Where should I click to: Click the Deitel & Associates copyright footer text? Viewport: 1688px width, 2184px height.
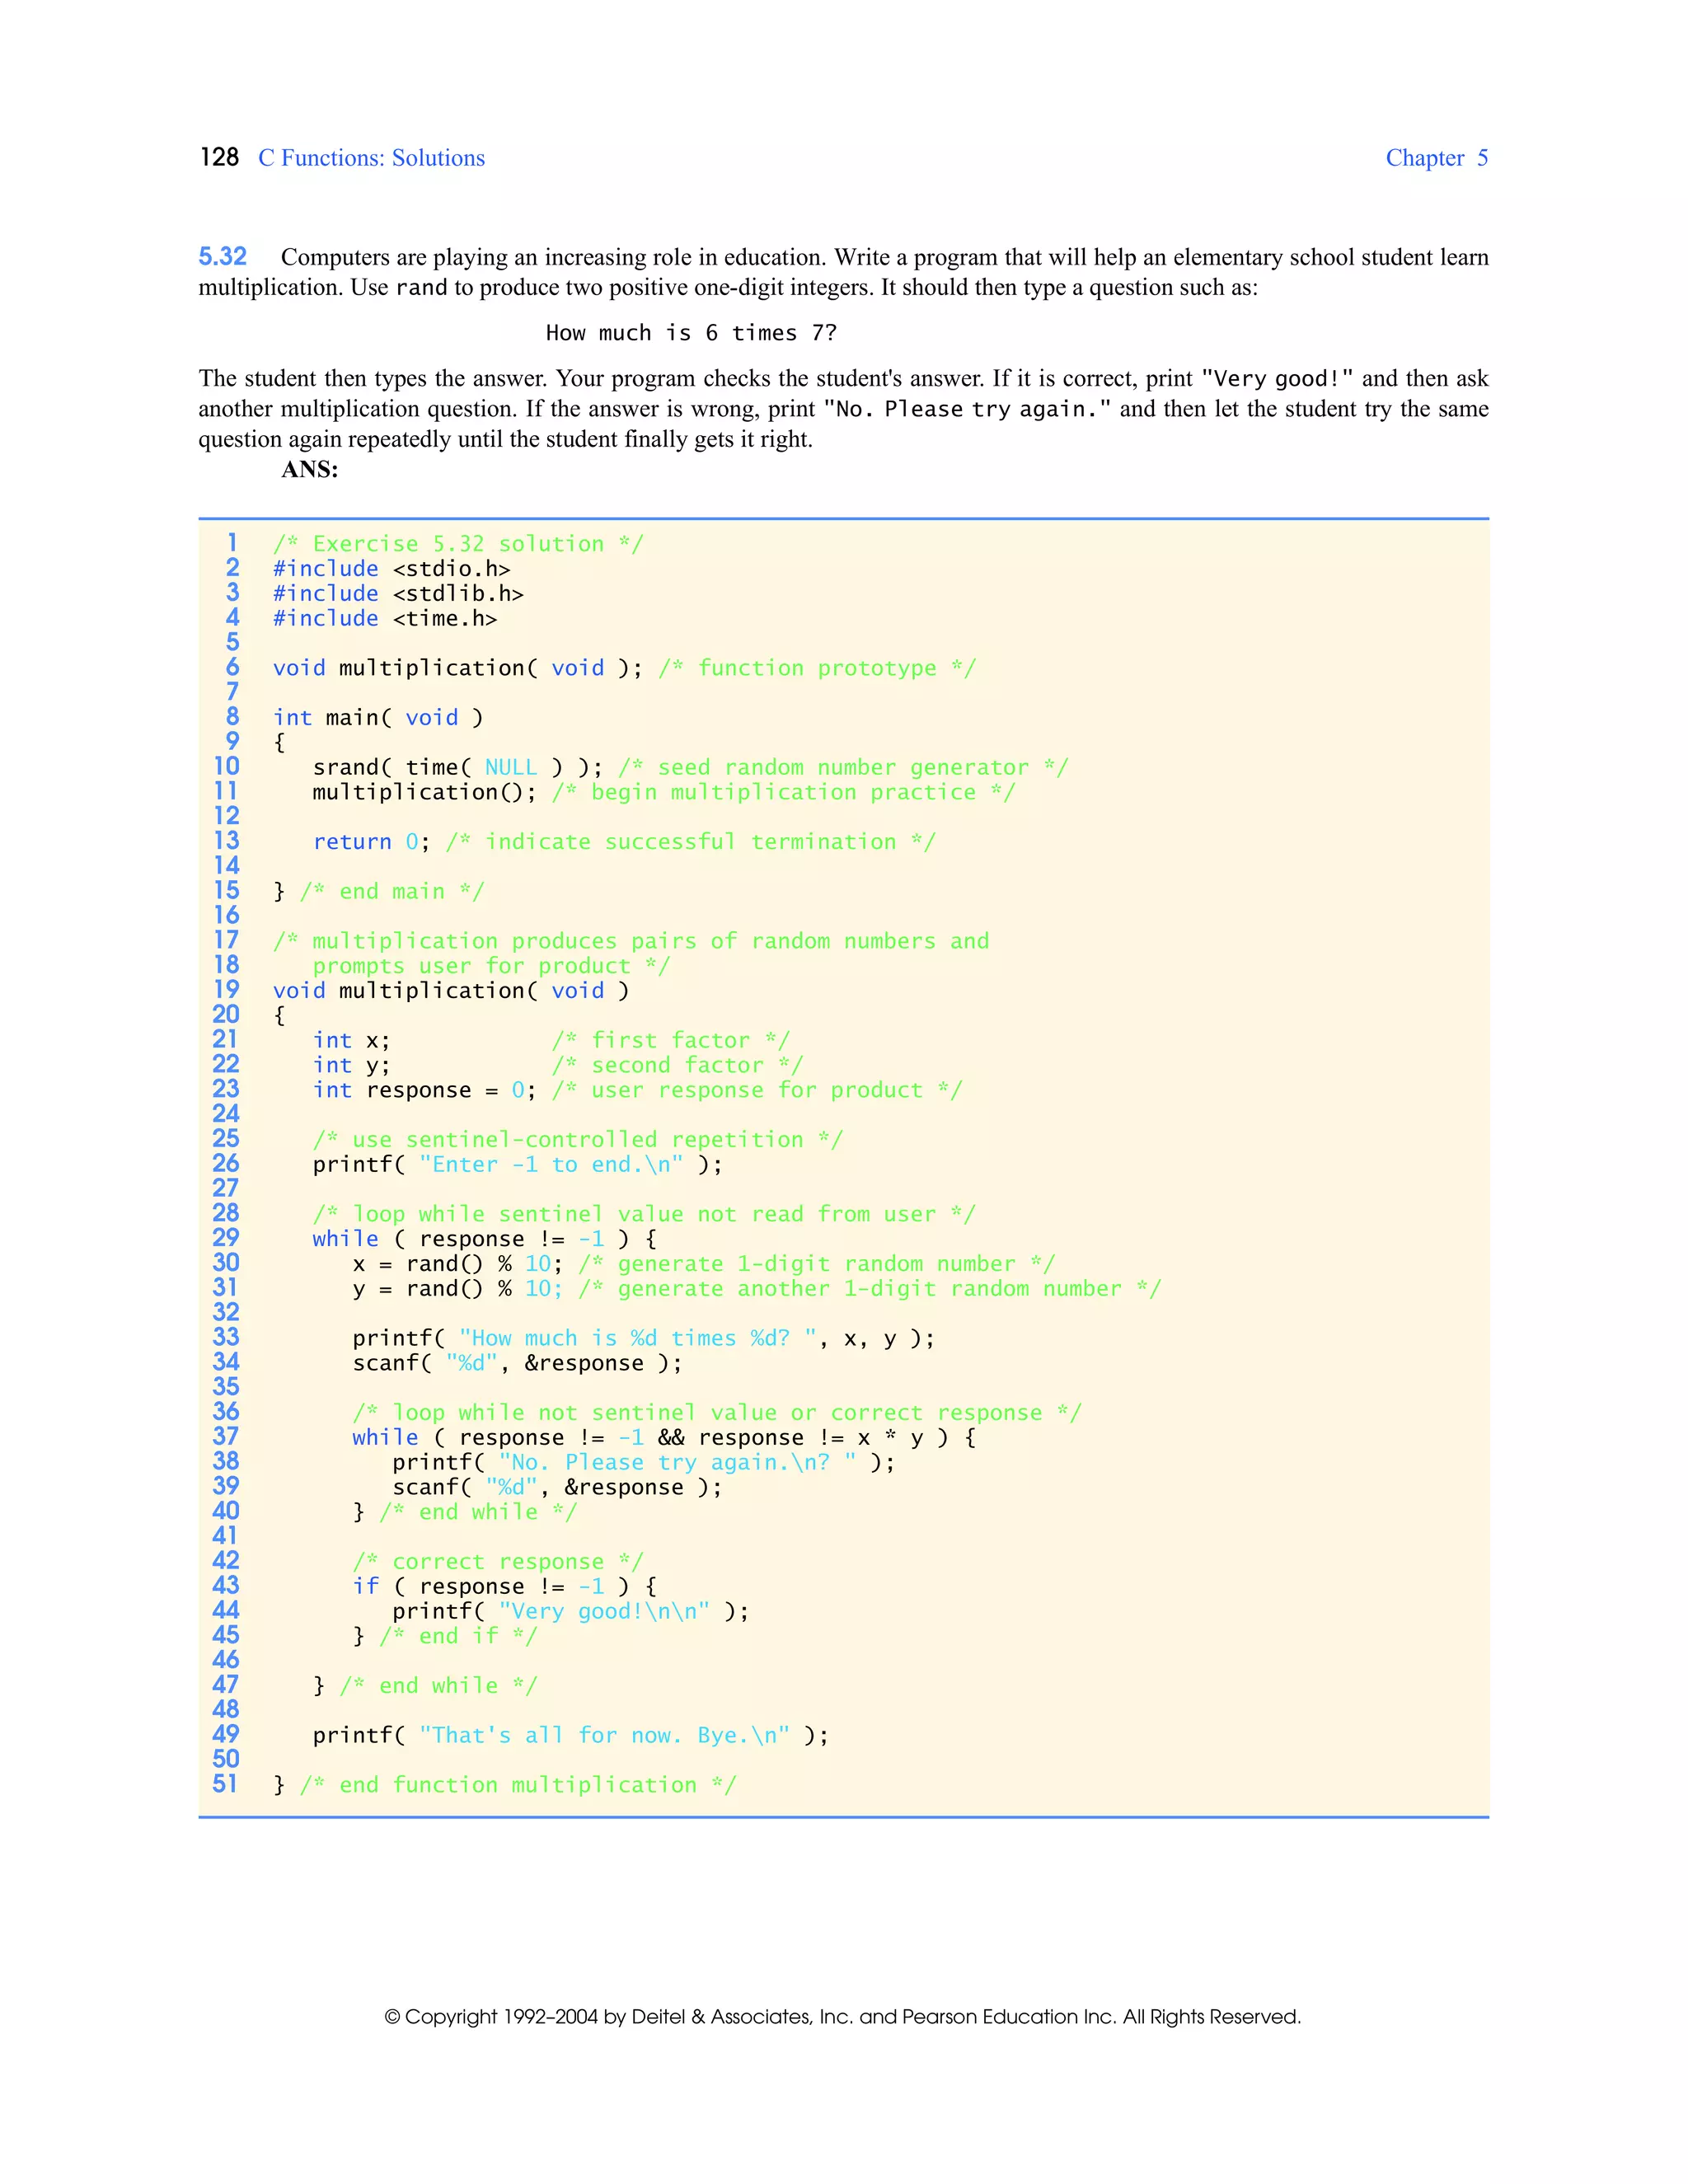point(842,2017)
